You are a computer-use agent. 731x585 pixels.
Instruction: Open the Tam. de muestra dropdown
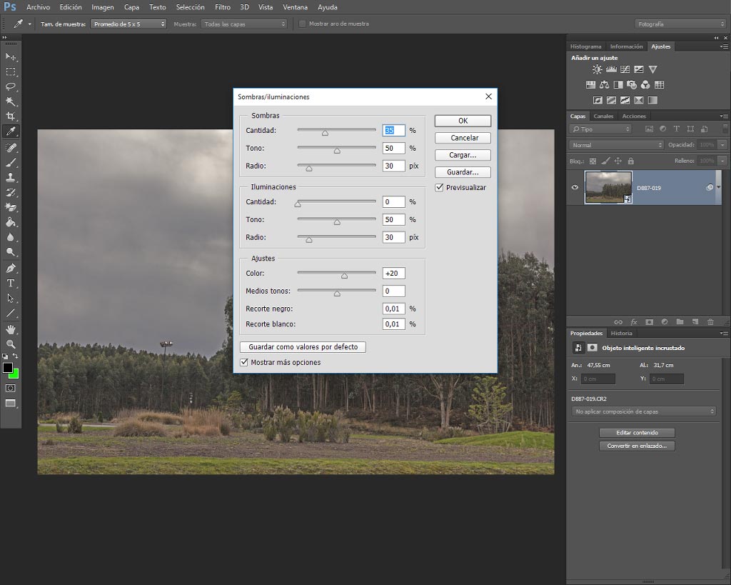128,24
